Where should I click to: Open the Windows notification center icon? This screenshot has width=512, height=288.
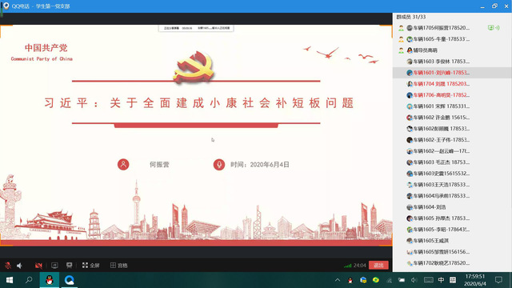pos(498,280)
